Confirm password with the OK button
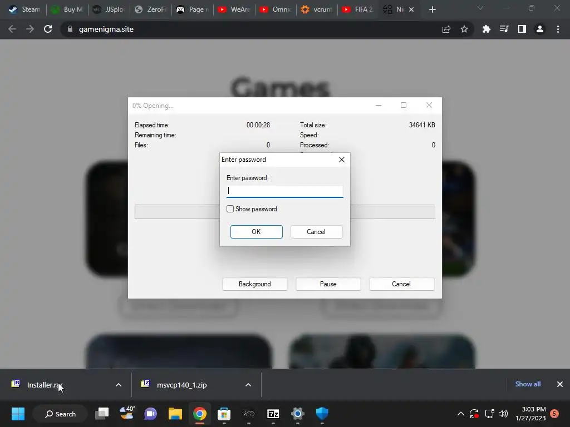 256,232
